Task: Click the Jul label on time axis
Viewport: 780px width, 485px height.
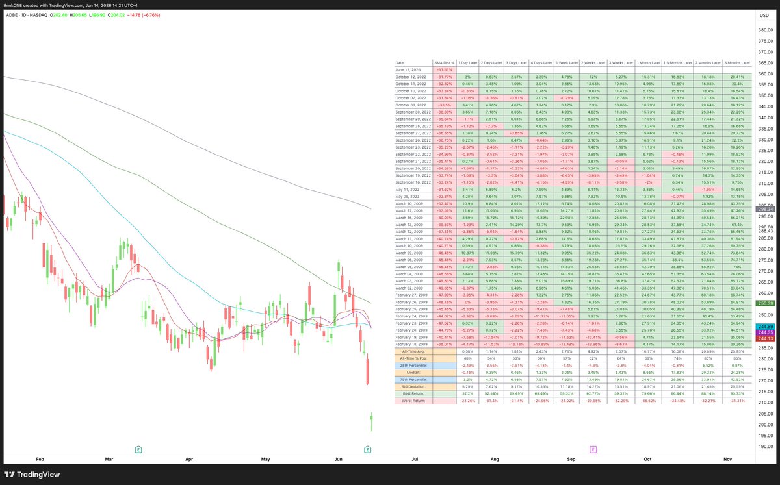Action: (x=414, y=459)
